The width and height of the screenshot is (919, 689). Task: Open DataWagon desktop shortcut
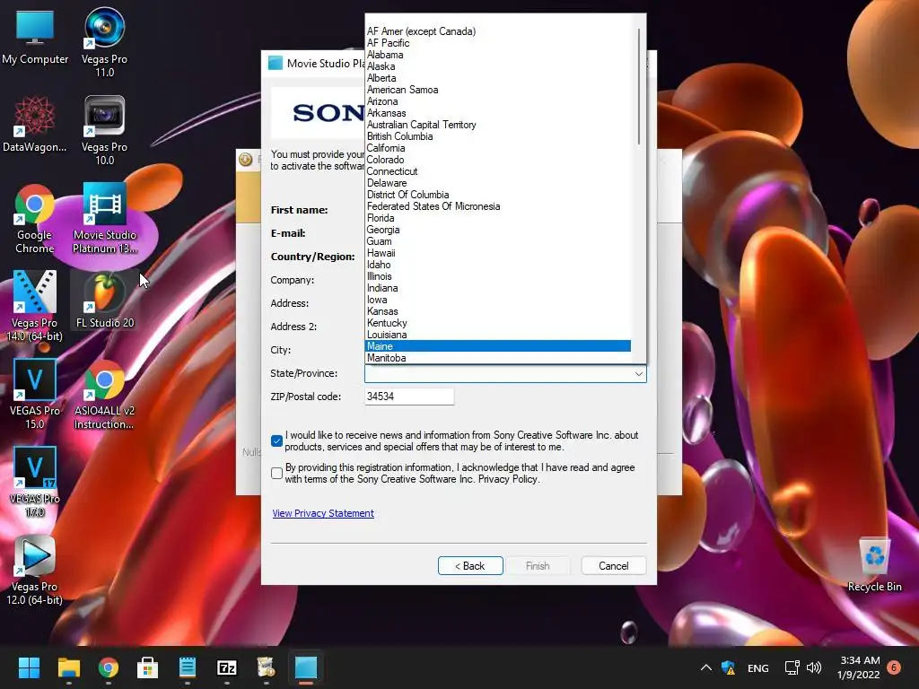[x=35, y=124]
